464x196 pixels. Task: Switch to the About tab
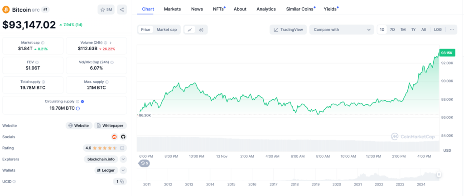pyautogui.click(x=240, y=9)
